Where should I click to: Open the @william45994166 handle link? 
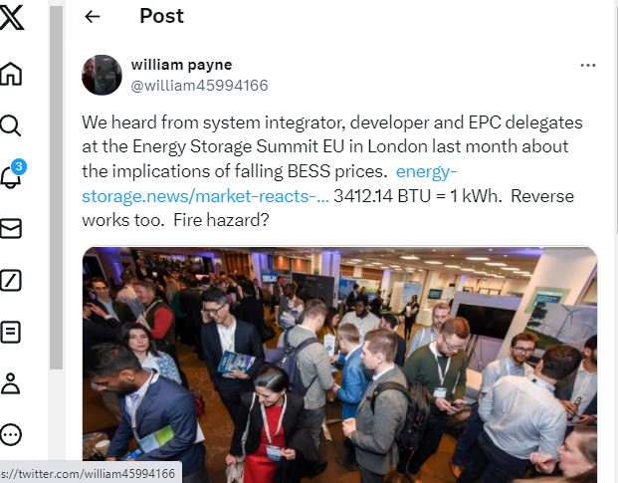(199, 86)
